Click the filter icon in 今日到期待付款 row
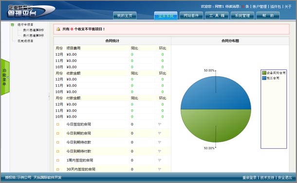Screen dimensions: 297x183 click(x=160, y=151)
